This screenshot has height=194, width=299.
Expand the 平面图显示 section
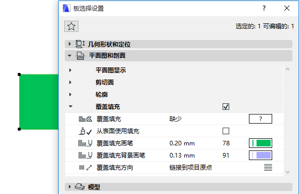70,70
